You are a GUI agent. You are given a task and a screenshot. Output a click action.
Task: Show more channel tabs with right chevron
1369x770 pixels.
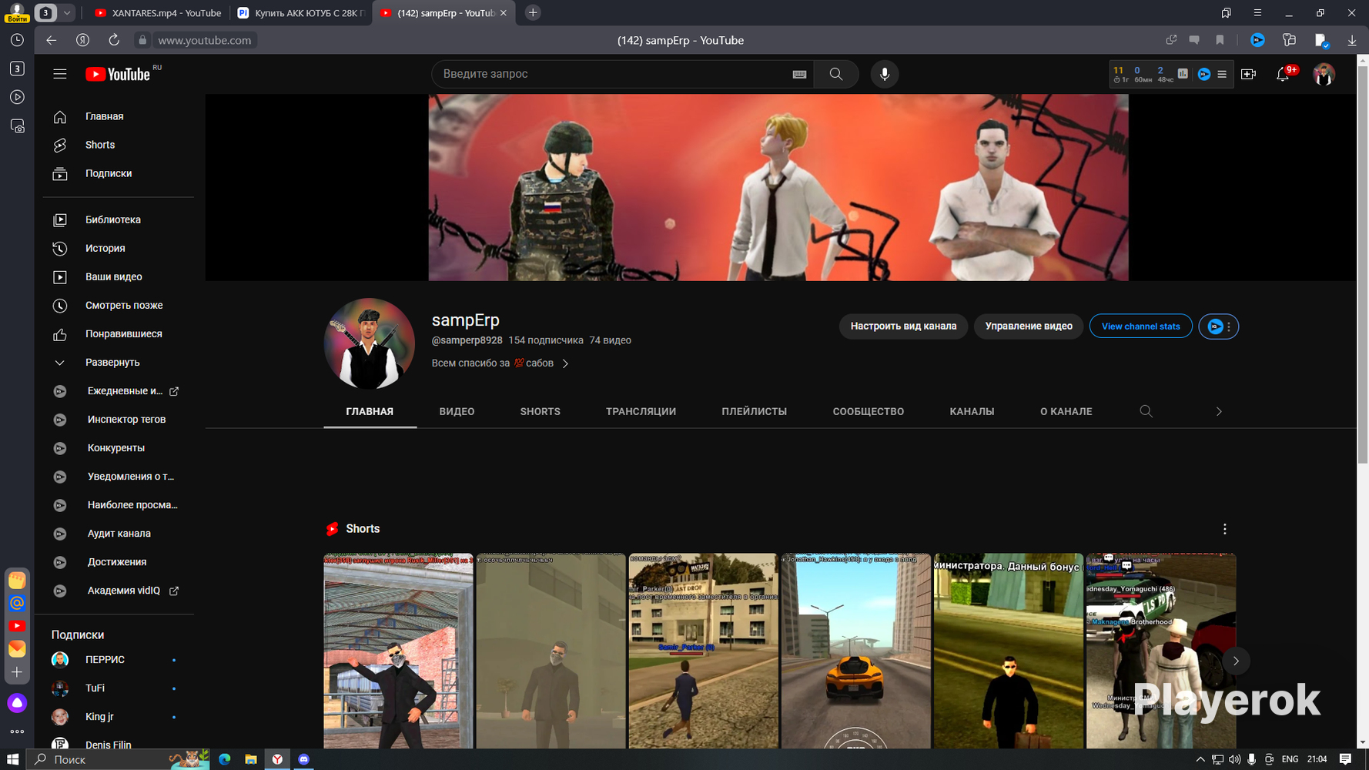point(1219,411)
